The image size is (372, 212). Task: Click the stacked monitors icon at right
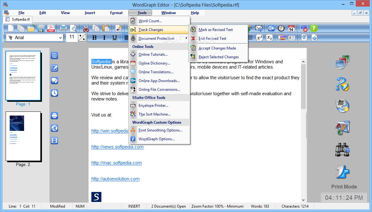[343, 62]
